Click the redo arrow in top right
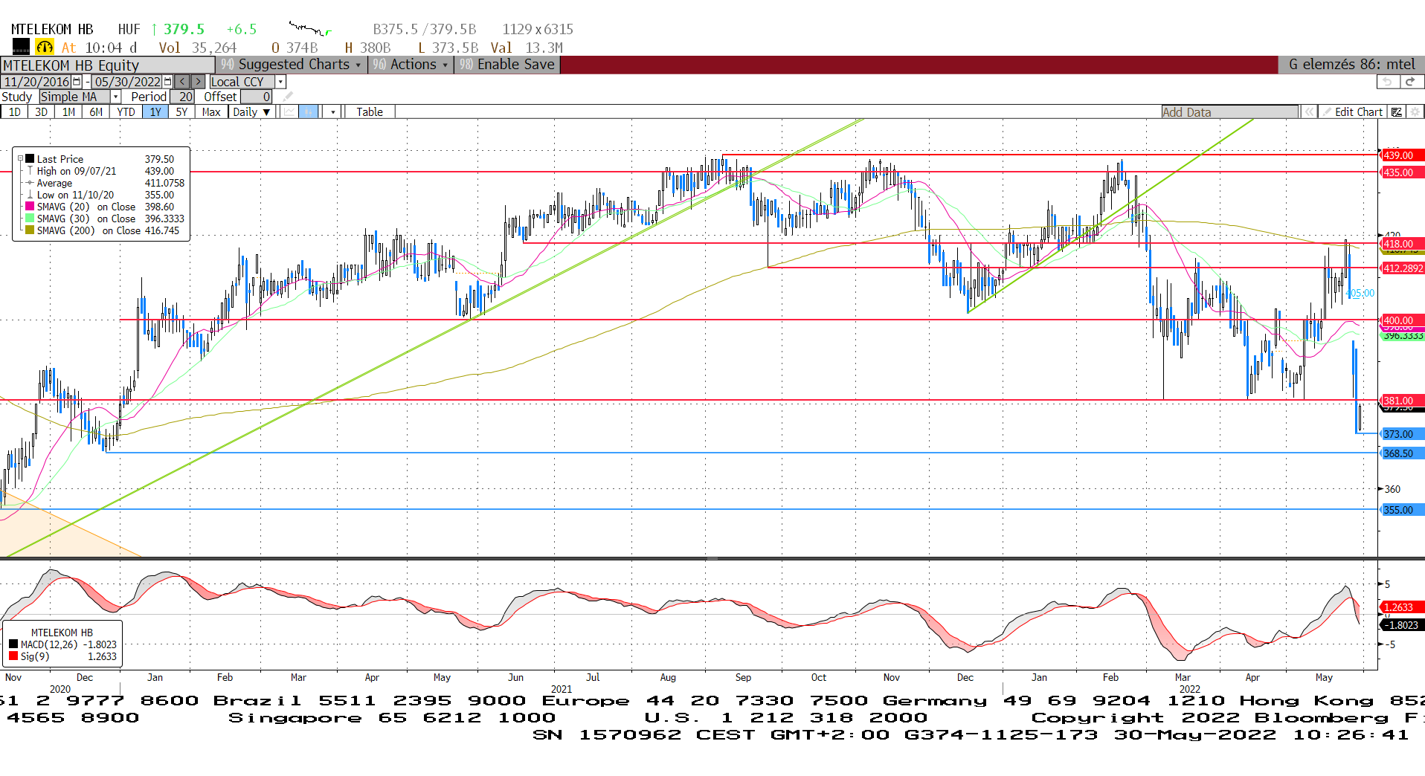Image resolution: width=1425 pixels, height=776 pixels. (x=1411, y=82)
